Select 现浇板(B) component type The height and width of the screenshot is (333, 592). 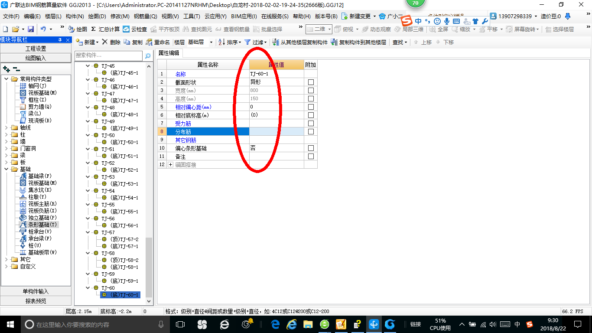(x=36, y=121)
